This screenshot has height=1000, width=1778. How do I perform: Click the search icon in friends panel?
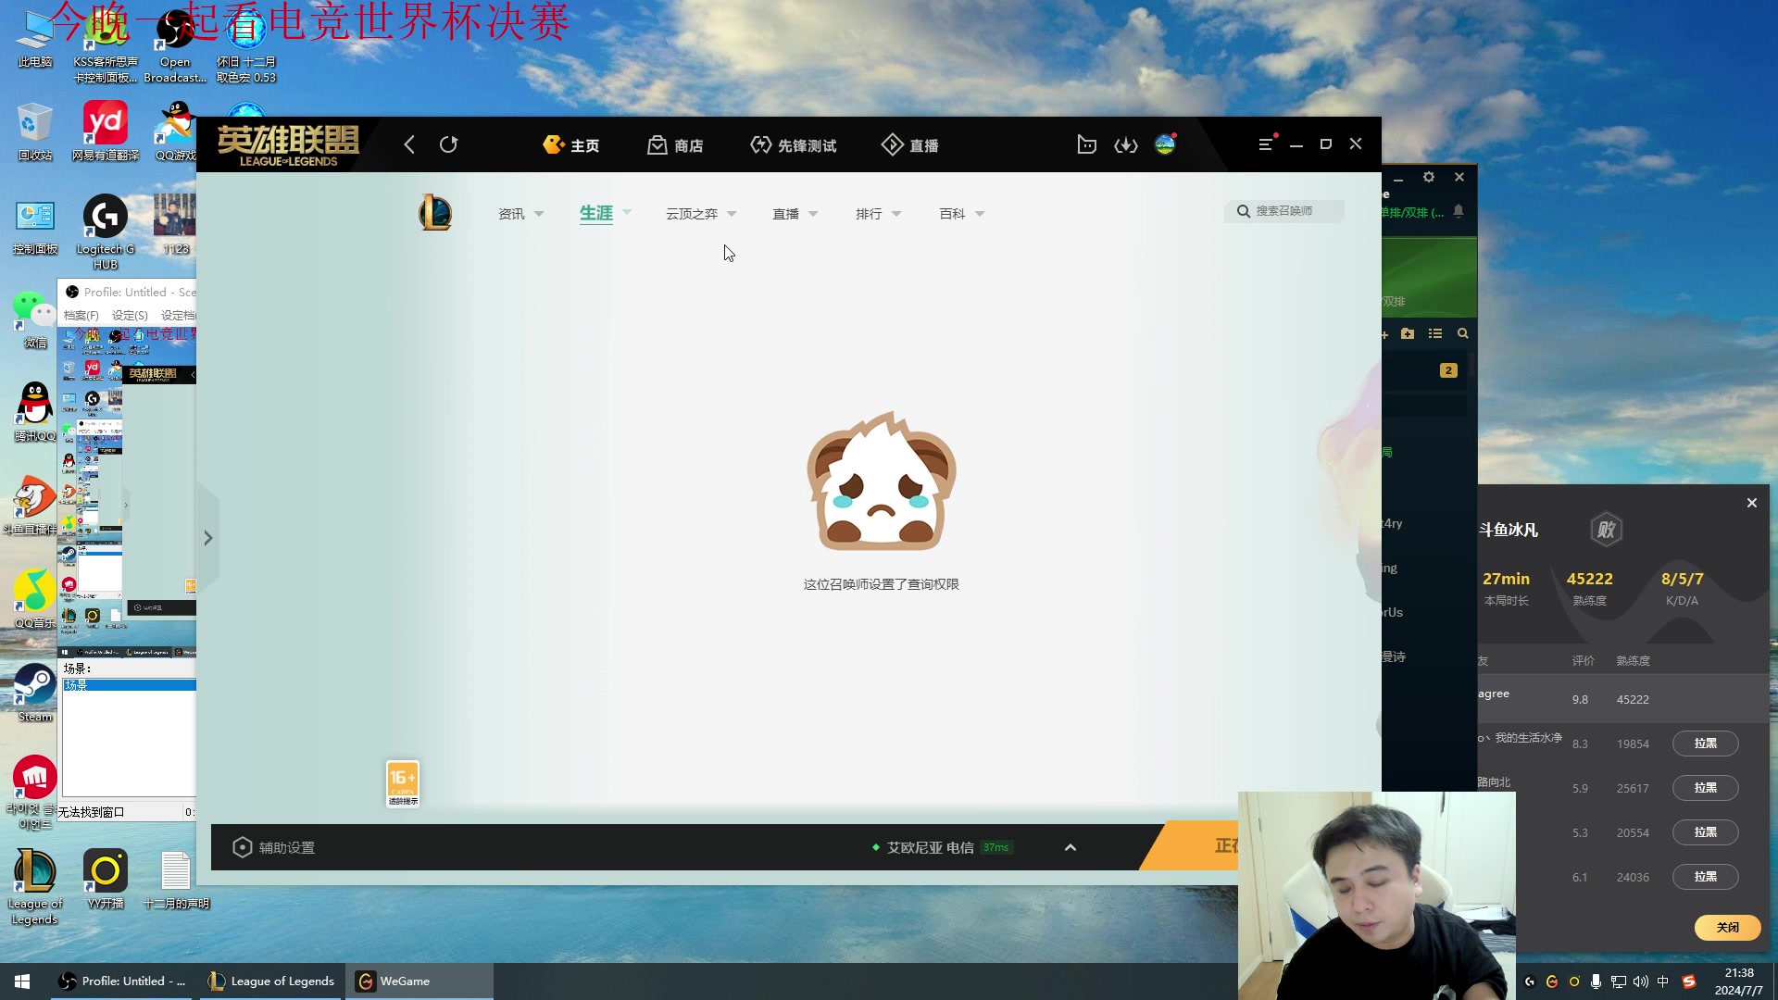[1463, 333]
